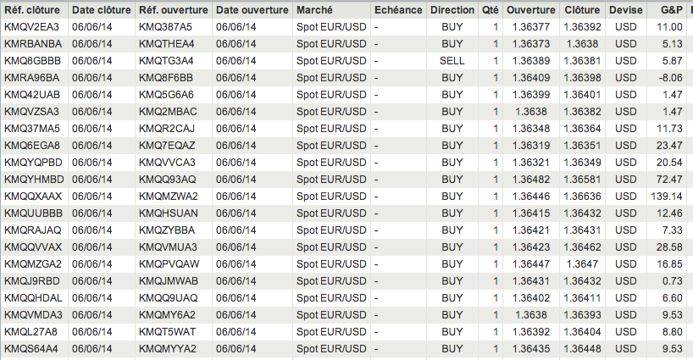Select opening reference KMQQ93AQ cell
The width and height of the screenshot is (693, 360).
click(167, 180)
